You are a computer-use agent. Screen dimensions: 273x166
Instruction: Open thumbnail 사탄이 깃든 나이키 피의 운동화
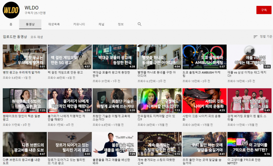point(204,101)
